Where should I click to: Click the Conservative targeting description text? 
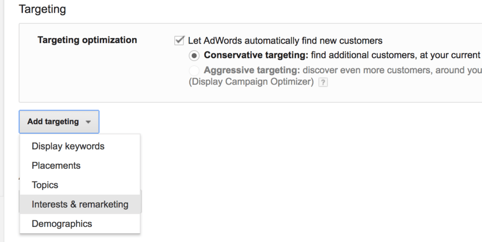click(343, 55)
